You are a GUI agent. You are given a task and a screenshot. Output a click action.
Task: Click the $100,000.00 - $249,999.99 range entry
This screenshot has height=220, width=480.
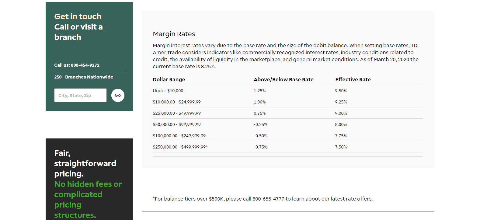[x=179, y=135]
